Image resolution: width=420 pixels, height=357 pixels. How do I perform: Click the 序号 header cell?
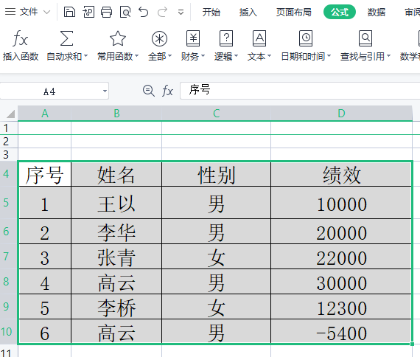[45, 174]
